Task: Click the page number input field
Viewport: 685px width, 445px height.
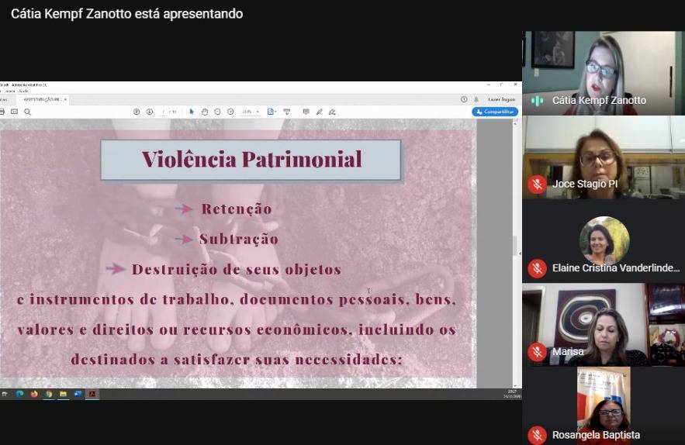Action: click(164, 112)
